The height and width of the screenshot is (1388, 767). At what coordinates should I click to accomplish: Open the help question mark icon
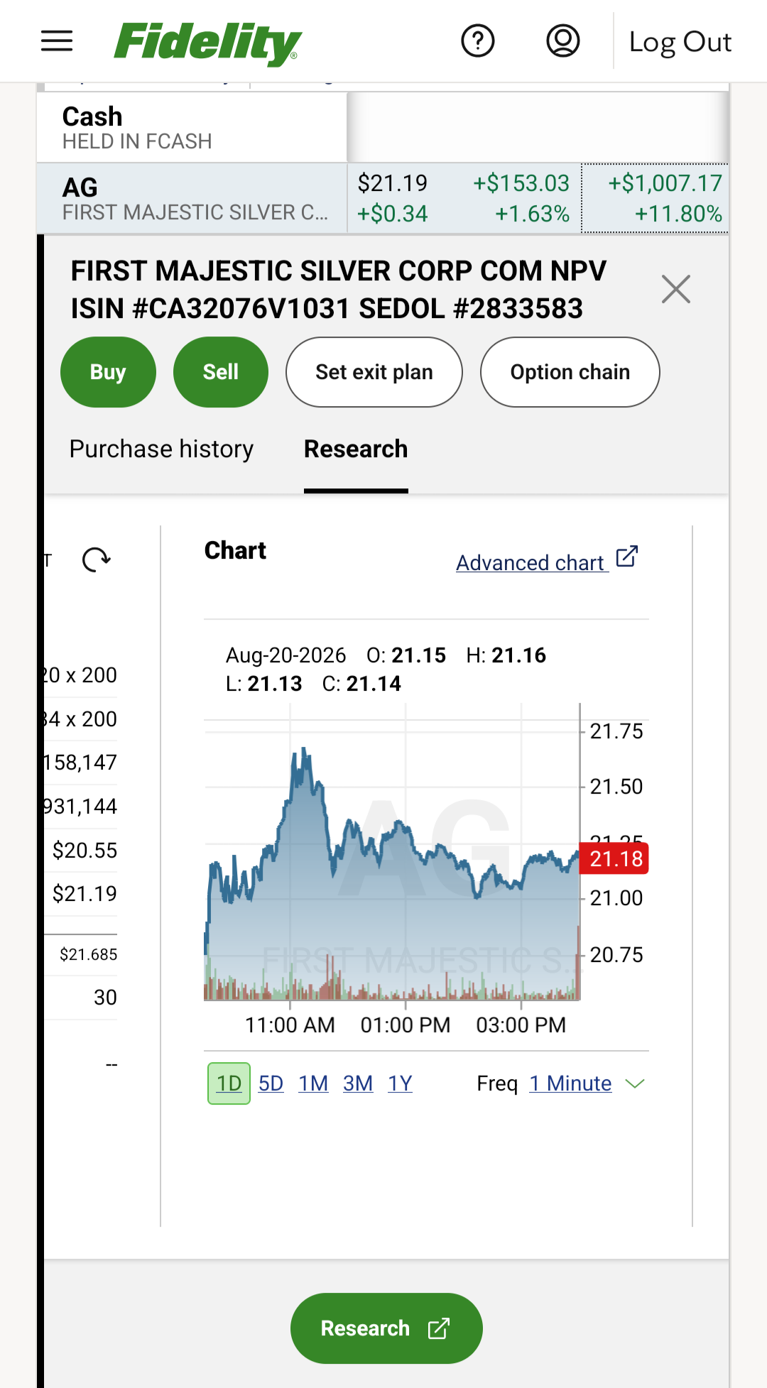tap(478, 41)
